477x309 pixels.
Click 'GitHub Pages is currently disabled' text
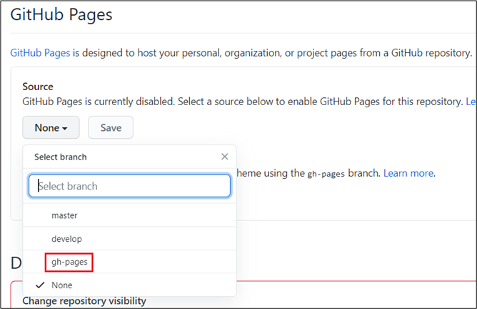pyautogui.click(x=99, y=102)
